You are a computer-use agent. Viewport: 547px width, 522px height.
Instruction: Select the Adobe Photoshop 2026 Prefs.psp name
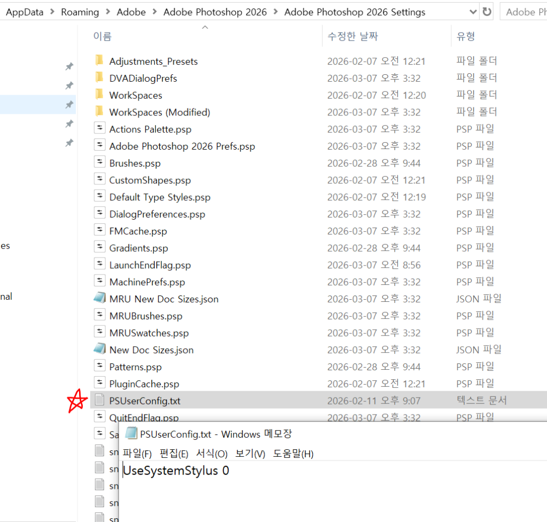[x=182, y=146]
